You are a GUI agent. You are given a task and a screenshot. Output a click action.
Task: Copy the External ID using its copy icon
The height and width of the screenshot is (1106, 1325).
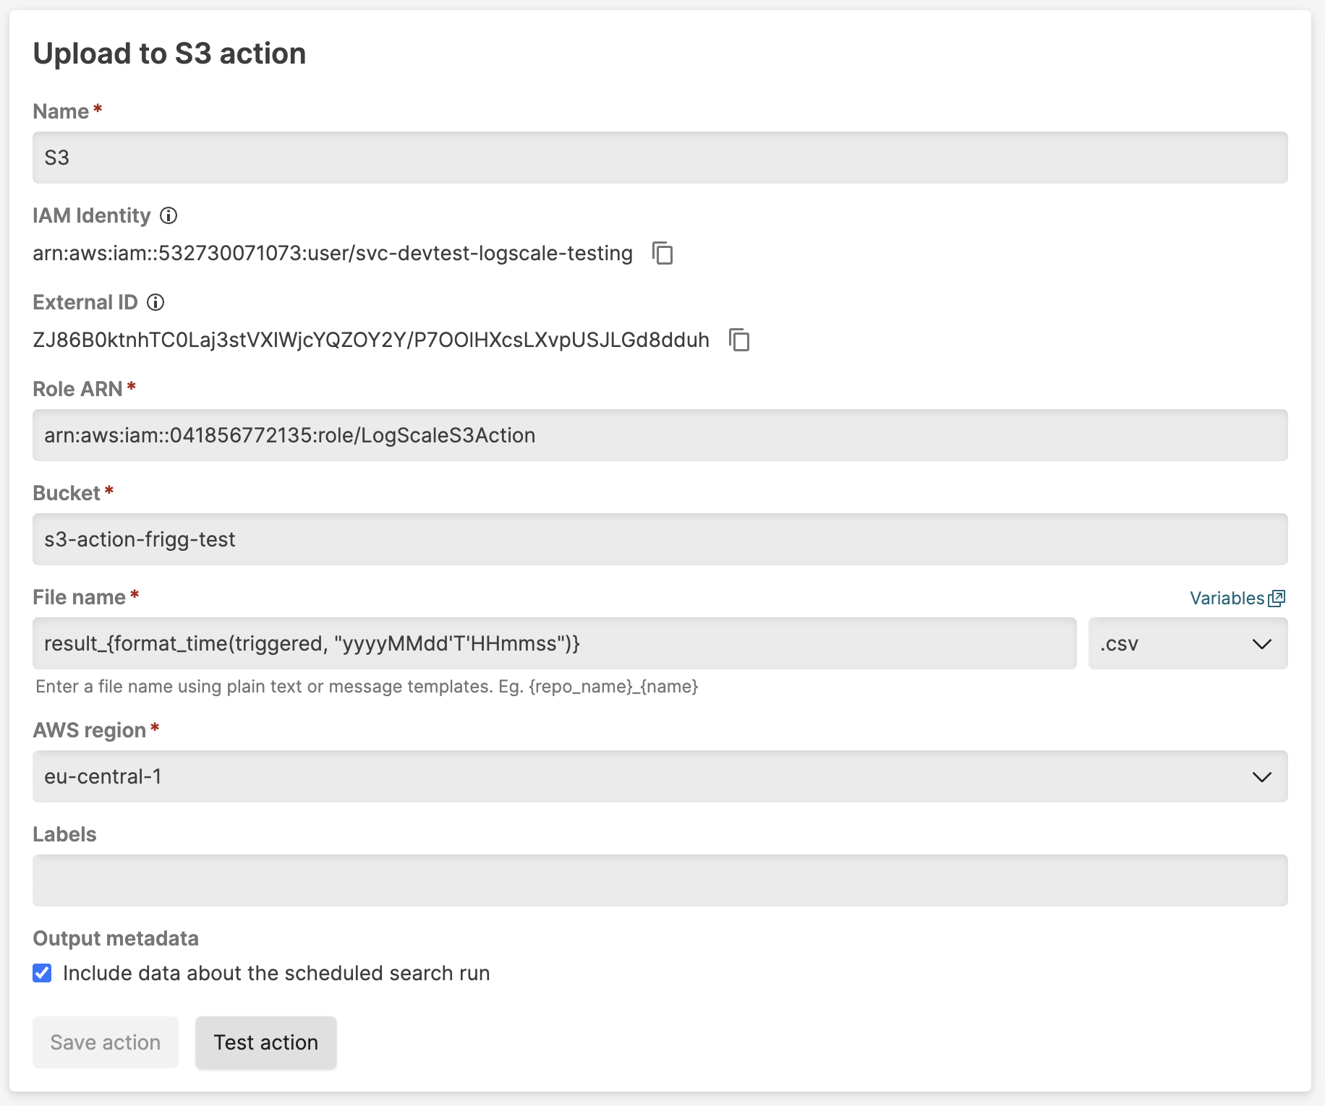tap(740, 340)
